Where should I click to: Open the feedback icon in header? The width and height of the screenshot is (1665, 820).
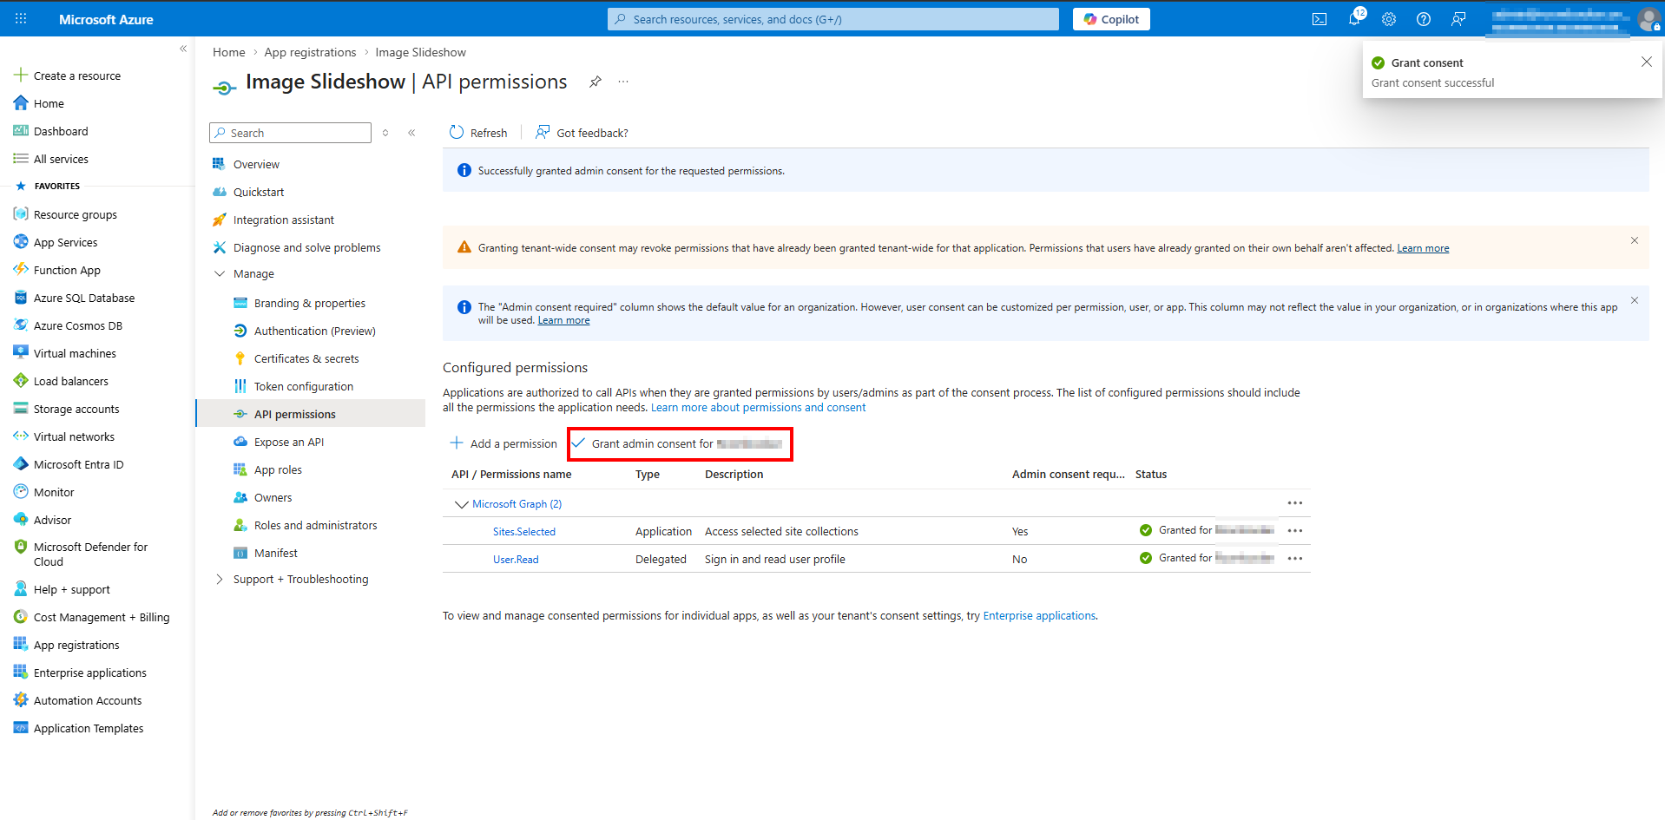pyautogui.click(x=1458, y=19)
